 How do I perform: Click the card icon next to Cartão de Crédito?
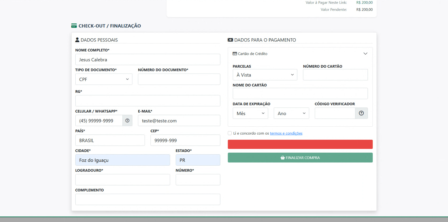tap(235, 54)
